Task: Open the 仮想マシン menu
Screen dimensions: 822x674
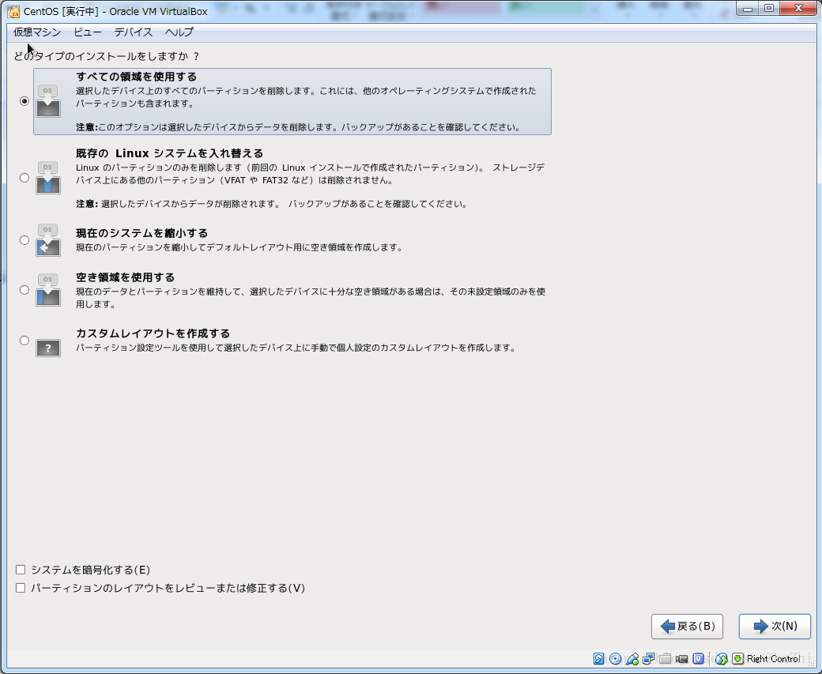Action: point(37,32)
